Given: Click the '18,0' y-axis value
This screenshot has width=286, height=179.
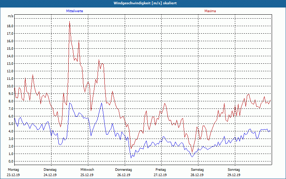Looking at the screenshot, I should pyautogui.click(x=10, y=26).
